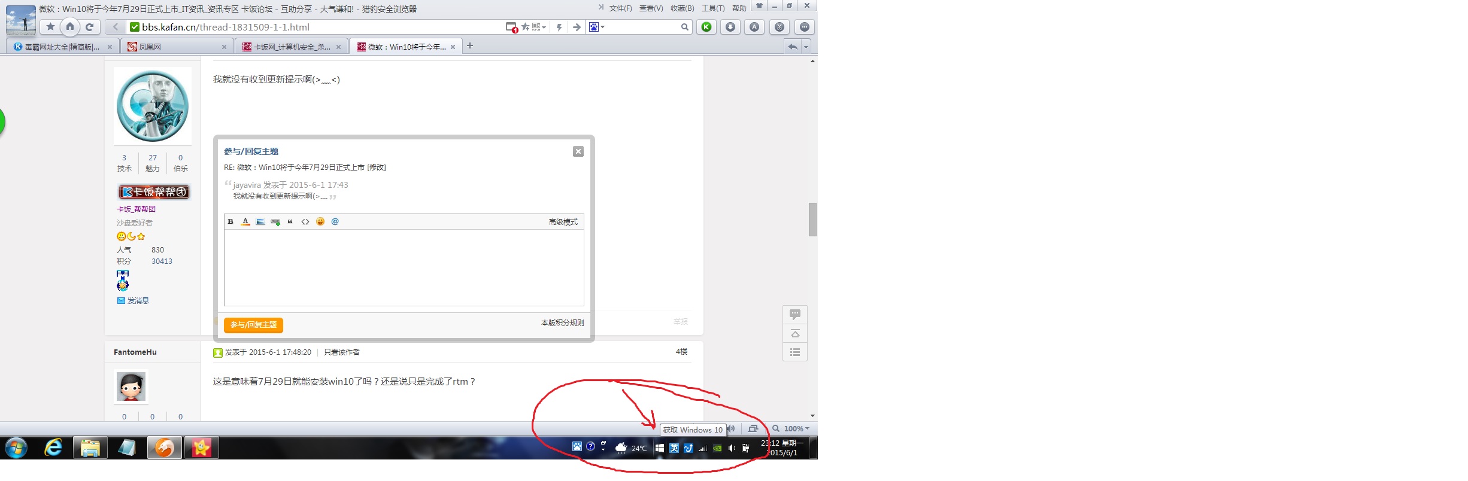Click inside the reply message text area
This screenshot has width=1468, height=481.
click(404, 267)
